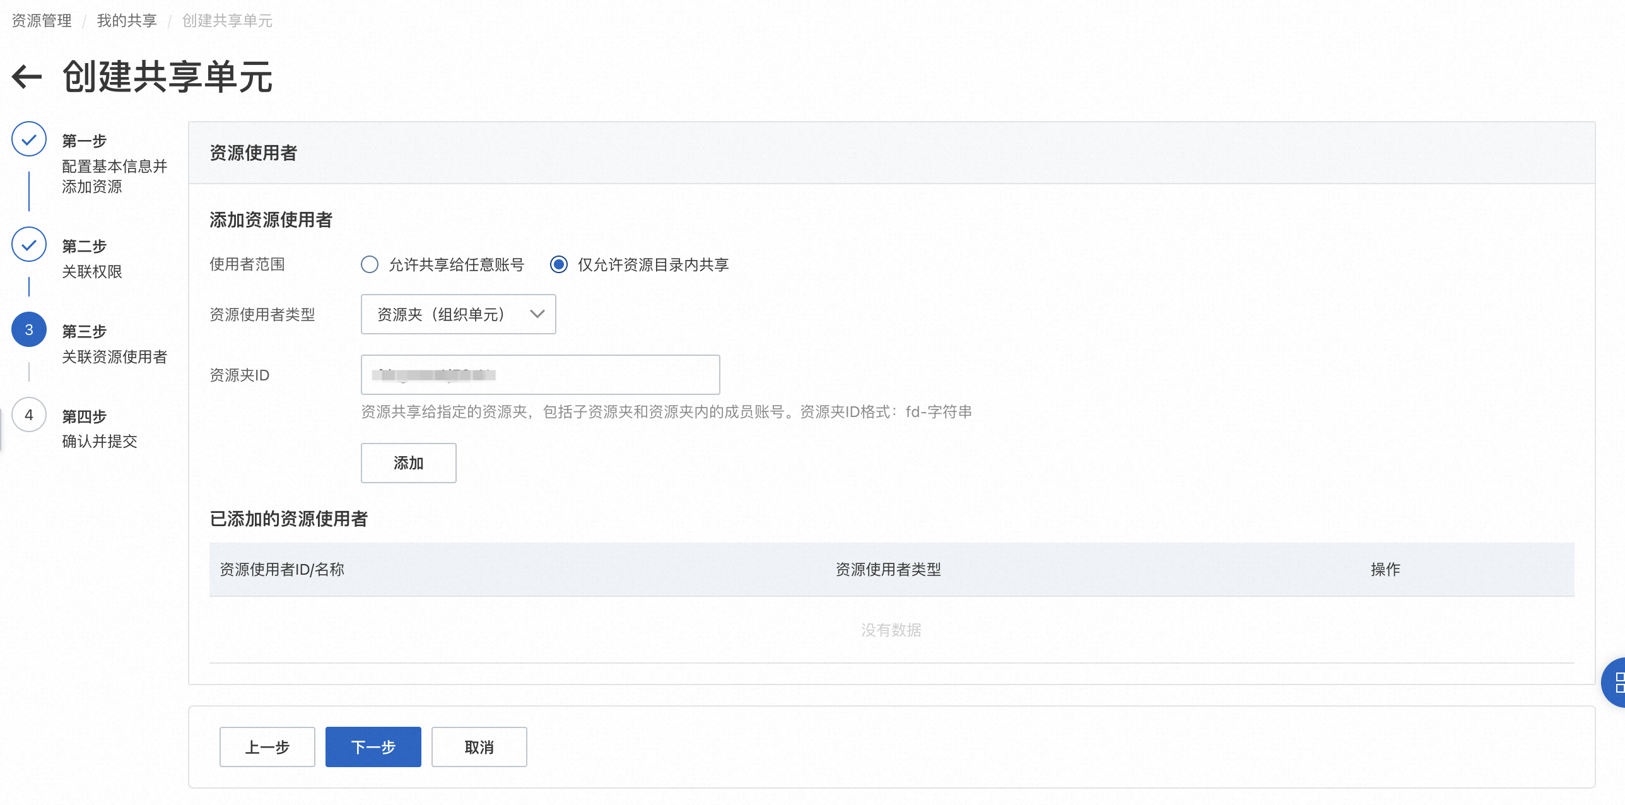
Task: Open the floating blue grid widget
Action: (1615, 683)
